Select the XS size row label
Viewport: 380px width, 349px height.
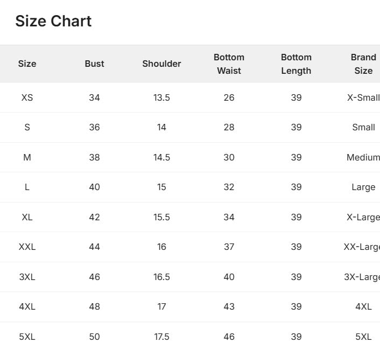(x=27, y=97)
